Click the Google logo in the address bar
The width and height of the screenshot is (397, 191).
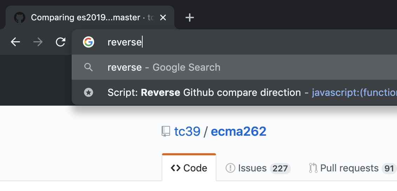tap(89, 42)
